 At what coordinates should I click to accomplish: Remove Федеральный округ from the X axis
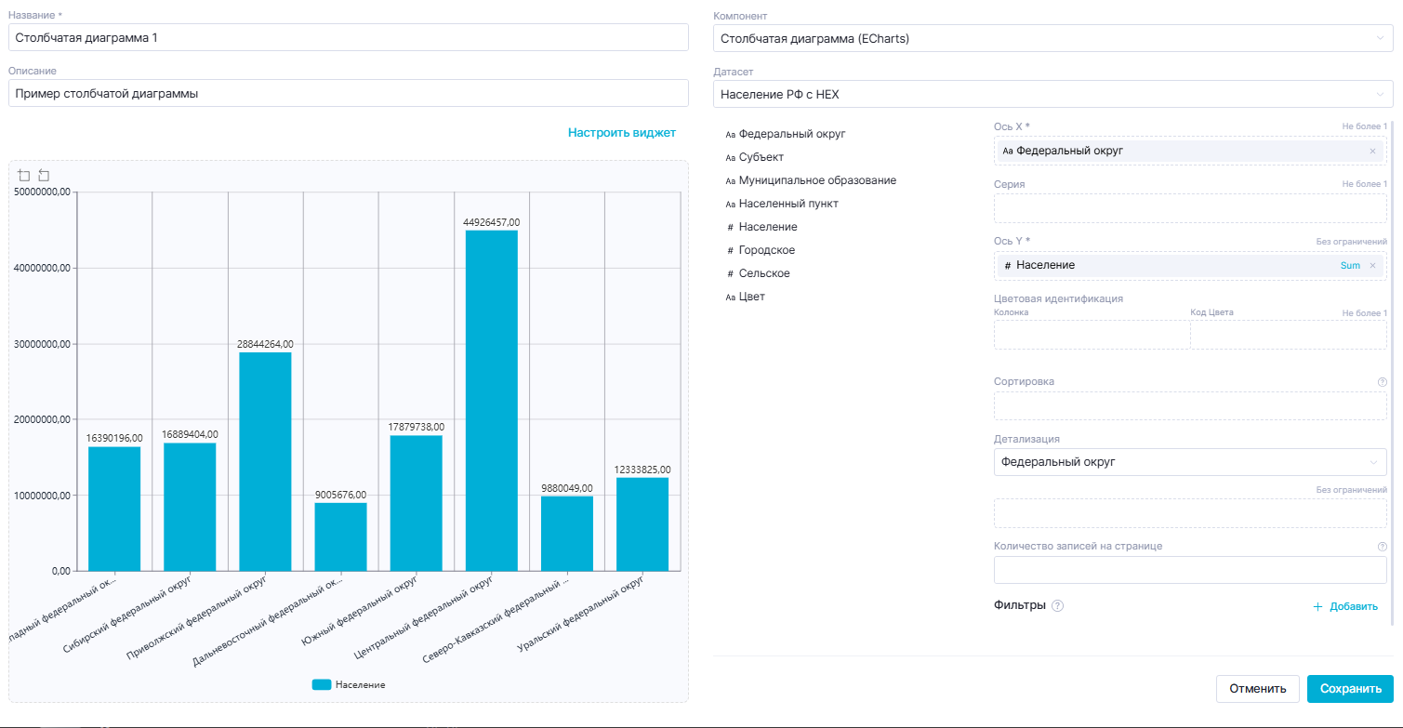(x=1372, y=151)
